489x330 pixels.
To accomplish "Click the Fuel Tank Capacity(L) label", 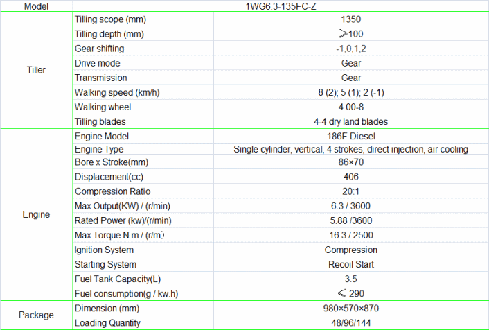I will 118,279.
